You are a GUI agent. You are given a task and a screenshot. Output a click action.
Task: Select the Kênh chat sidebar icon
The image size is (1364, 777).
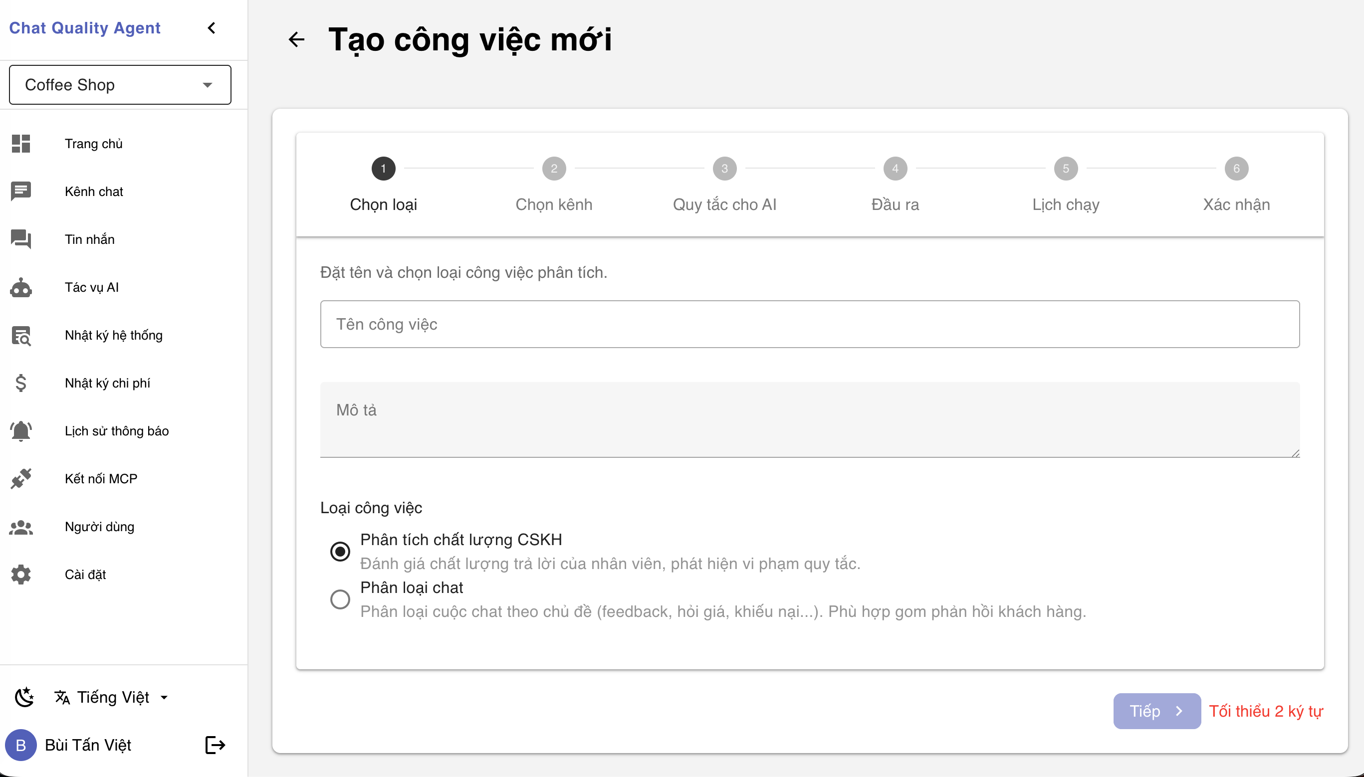point(21,191)
